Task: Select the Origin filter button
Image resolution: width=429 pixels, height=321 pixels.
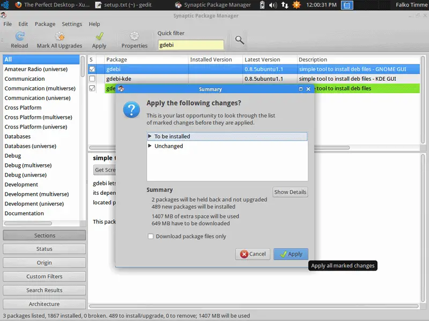Action: click(x=45, y=263)
